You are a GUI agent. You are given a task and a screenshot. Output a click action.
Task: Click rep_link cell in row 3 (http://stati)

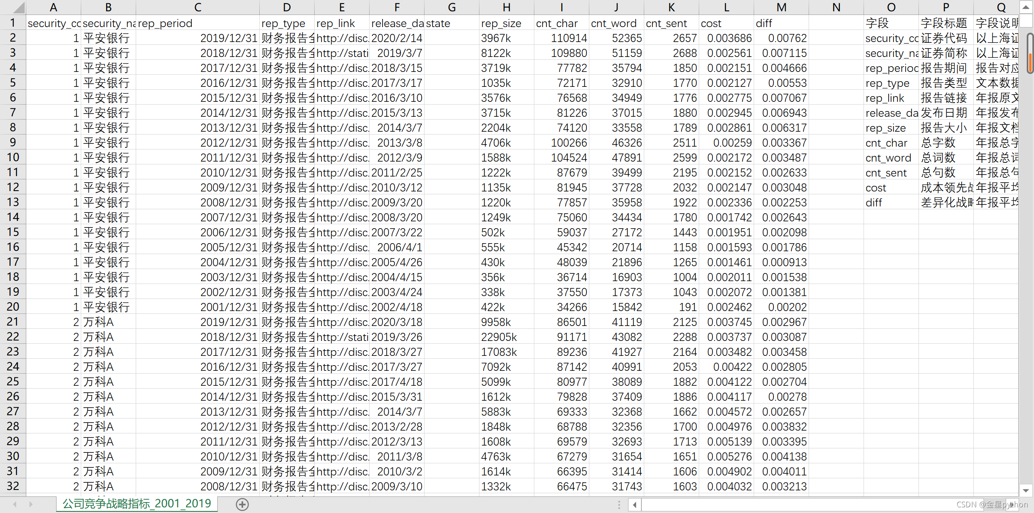342,53
